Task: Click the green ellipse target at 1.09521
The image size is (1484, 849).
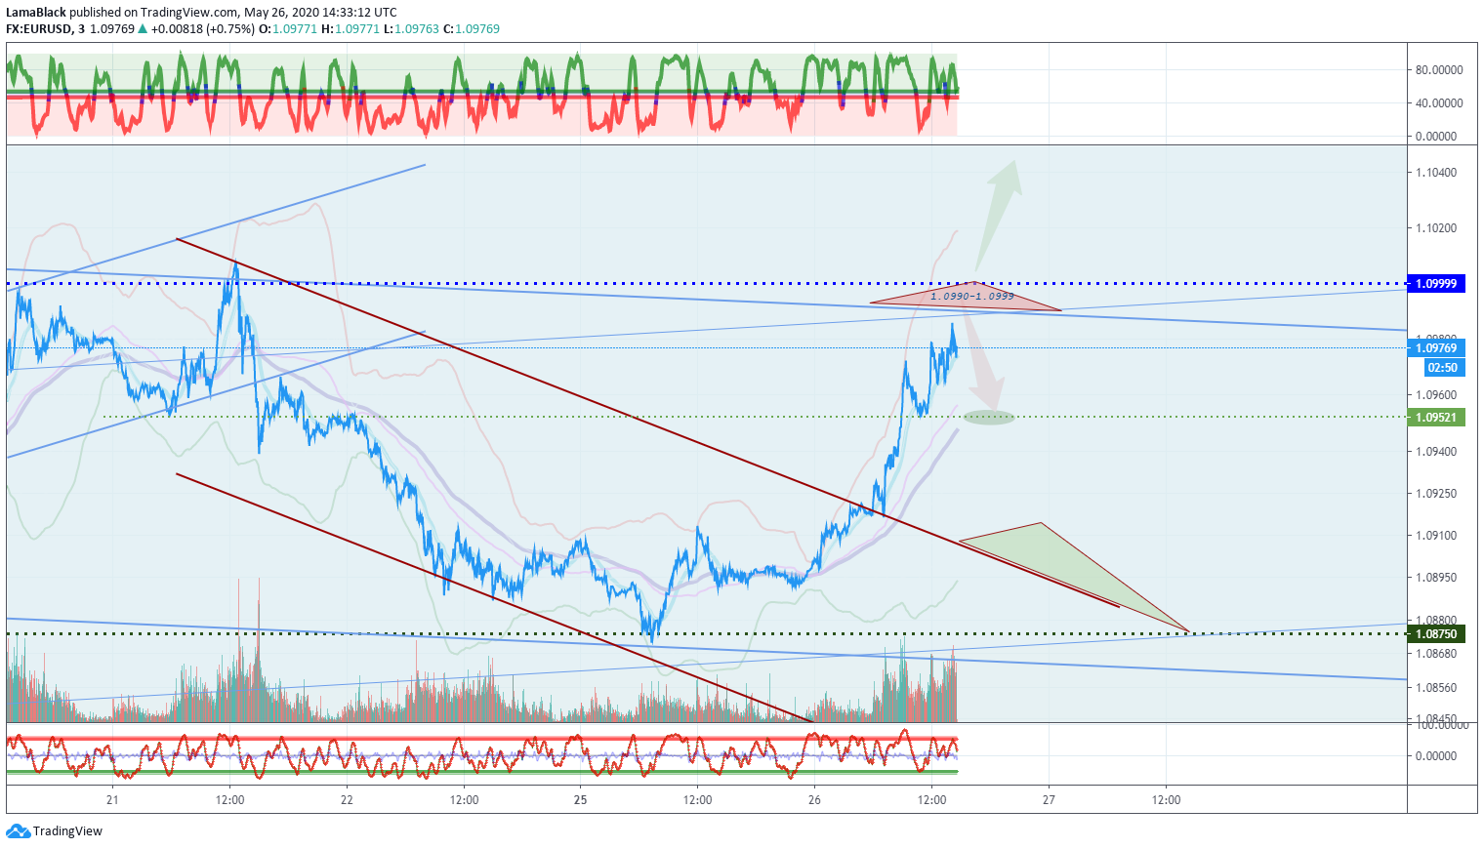Action: [989, 418]
